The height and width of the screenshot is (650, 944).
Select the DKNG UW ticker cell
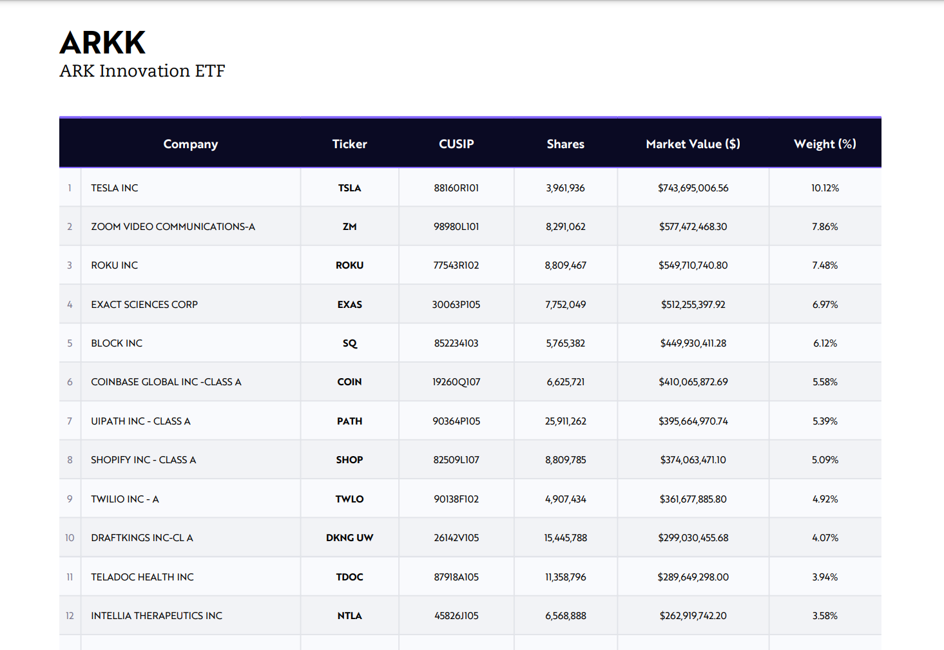click(350, 538)
